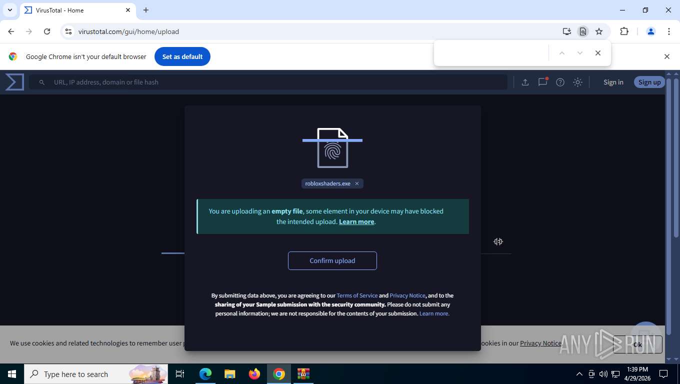Open Privacy Notice link in cookie banner

point(540,343)
